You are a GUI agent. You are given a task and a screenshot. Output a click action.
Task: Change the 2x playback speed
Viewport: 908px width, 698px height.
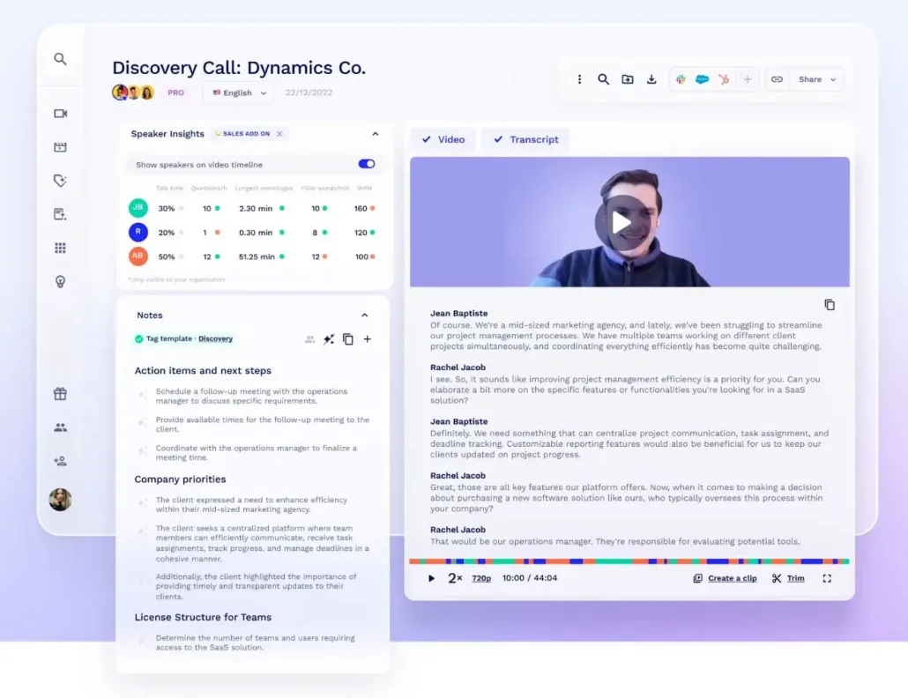pyautogui.click(x=455, y=578)
